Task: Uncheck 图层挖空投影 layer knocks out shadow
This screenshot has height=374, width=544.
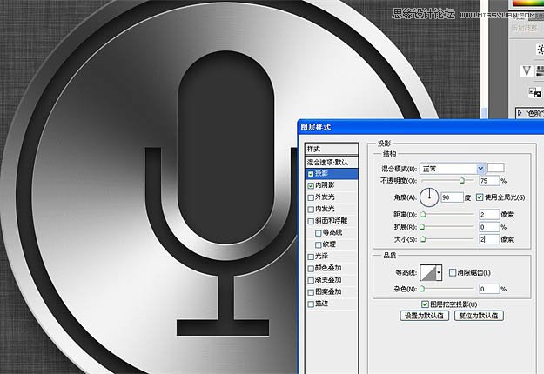Action: (425, 304)
